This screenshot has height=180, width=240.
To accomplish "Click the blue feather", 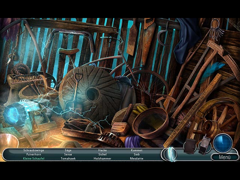I will coord(212,71).
